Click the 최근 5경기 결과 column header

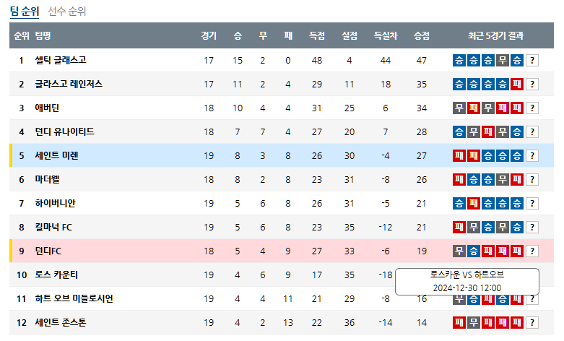495,35
